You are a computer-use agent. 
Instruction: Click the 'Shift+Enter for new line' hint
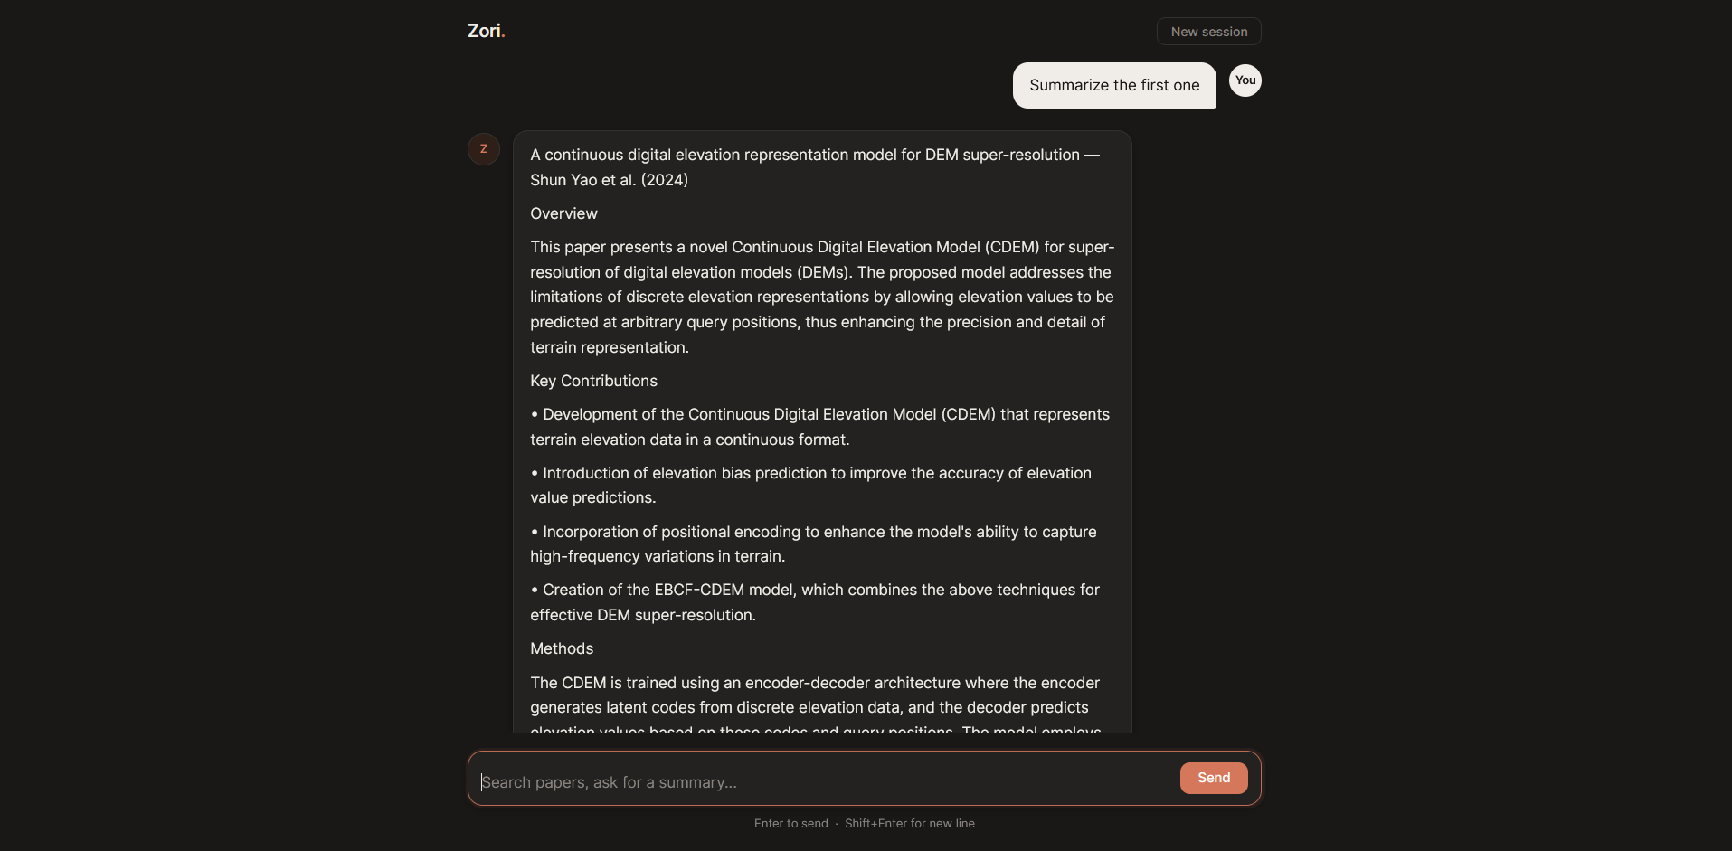tap(910, 823)
